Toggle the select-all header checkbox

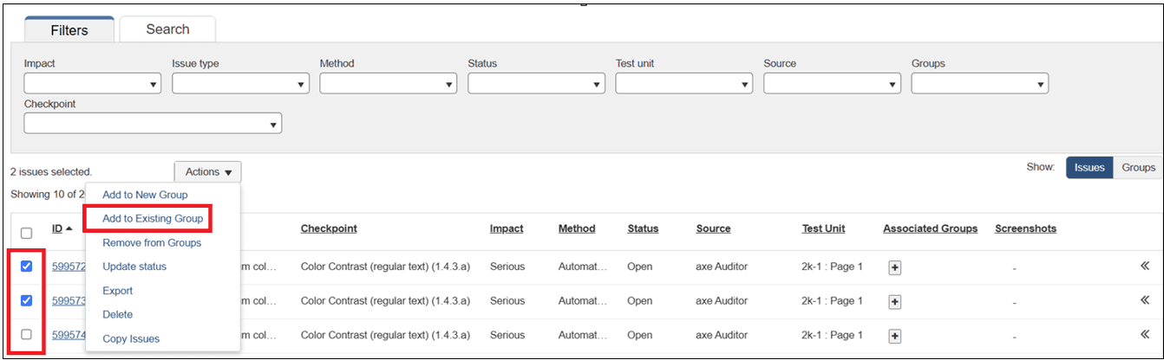tap(26, 233)
